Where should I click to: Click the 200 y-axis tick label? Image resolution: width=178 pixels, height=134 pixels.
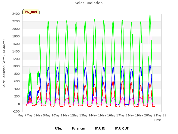click(x=17, y=96)
